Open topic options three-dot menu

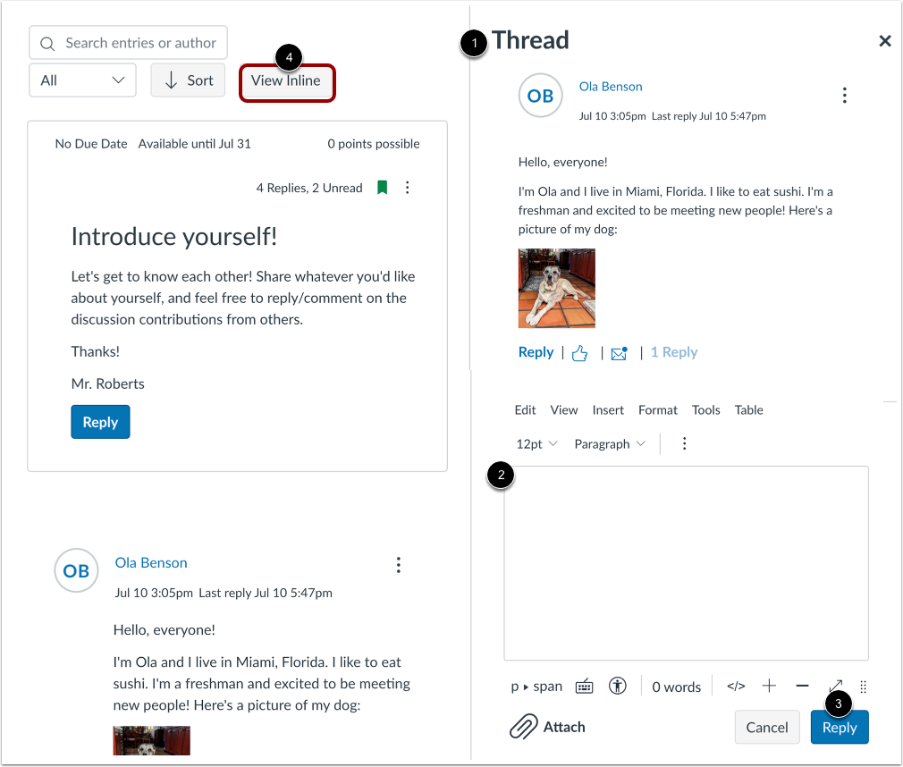pyautogui.click(x=407, y=188)
